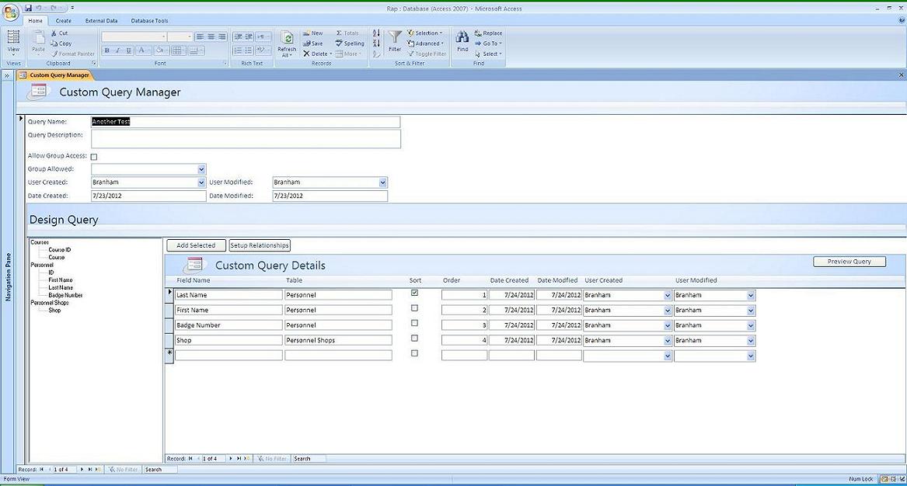Click the Office button logo
The height and width of the screenshot is (486, 907).
coord(11,12)
